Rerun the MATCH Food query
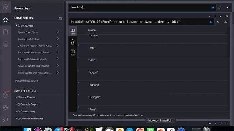Screen dimensions: 234x131 (x=211, y=22)
